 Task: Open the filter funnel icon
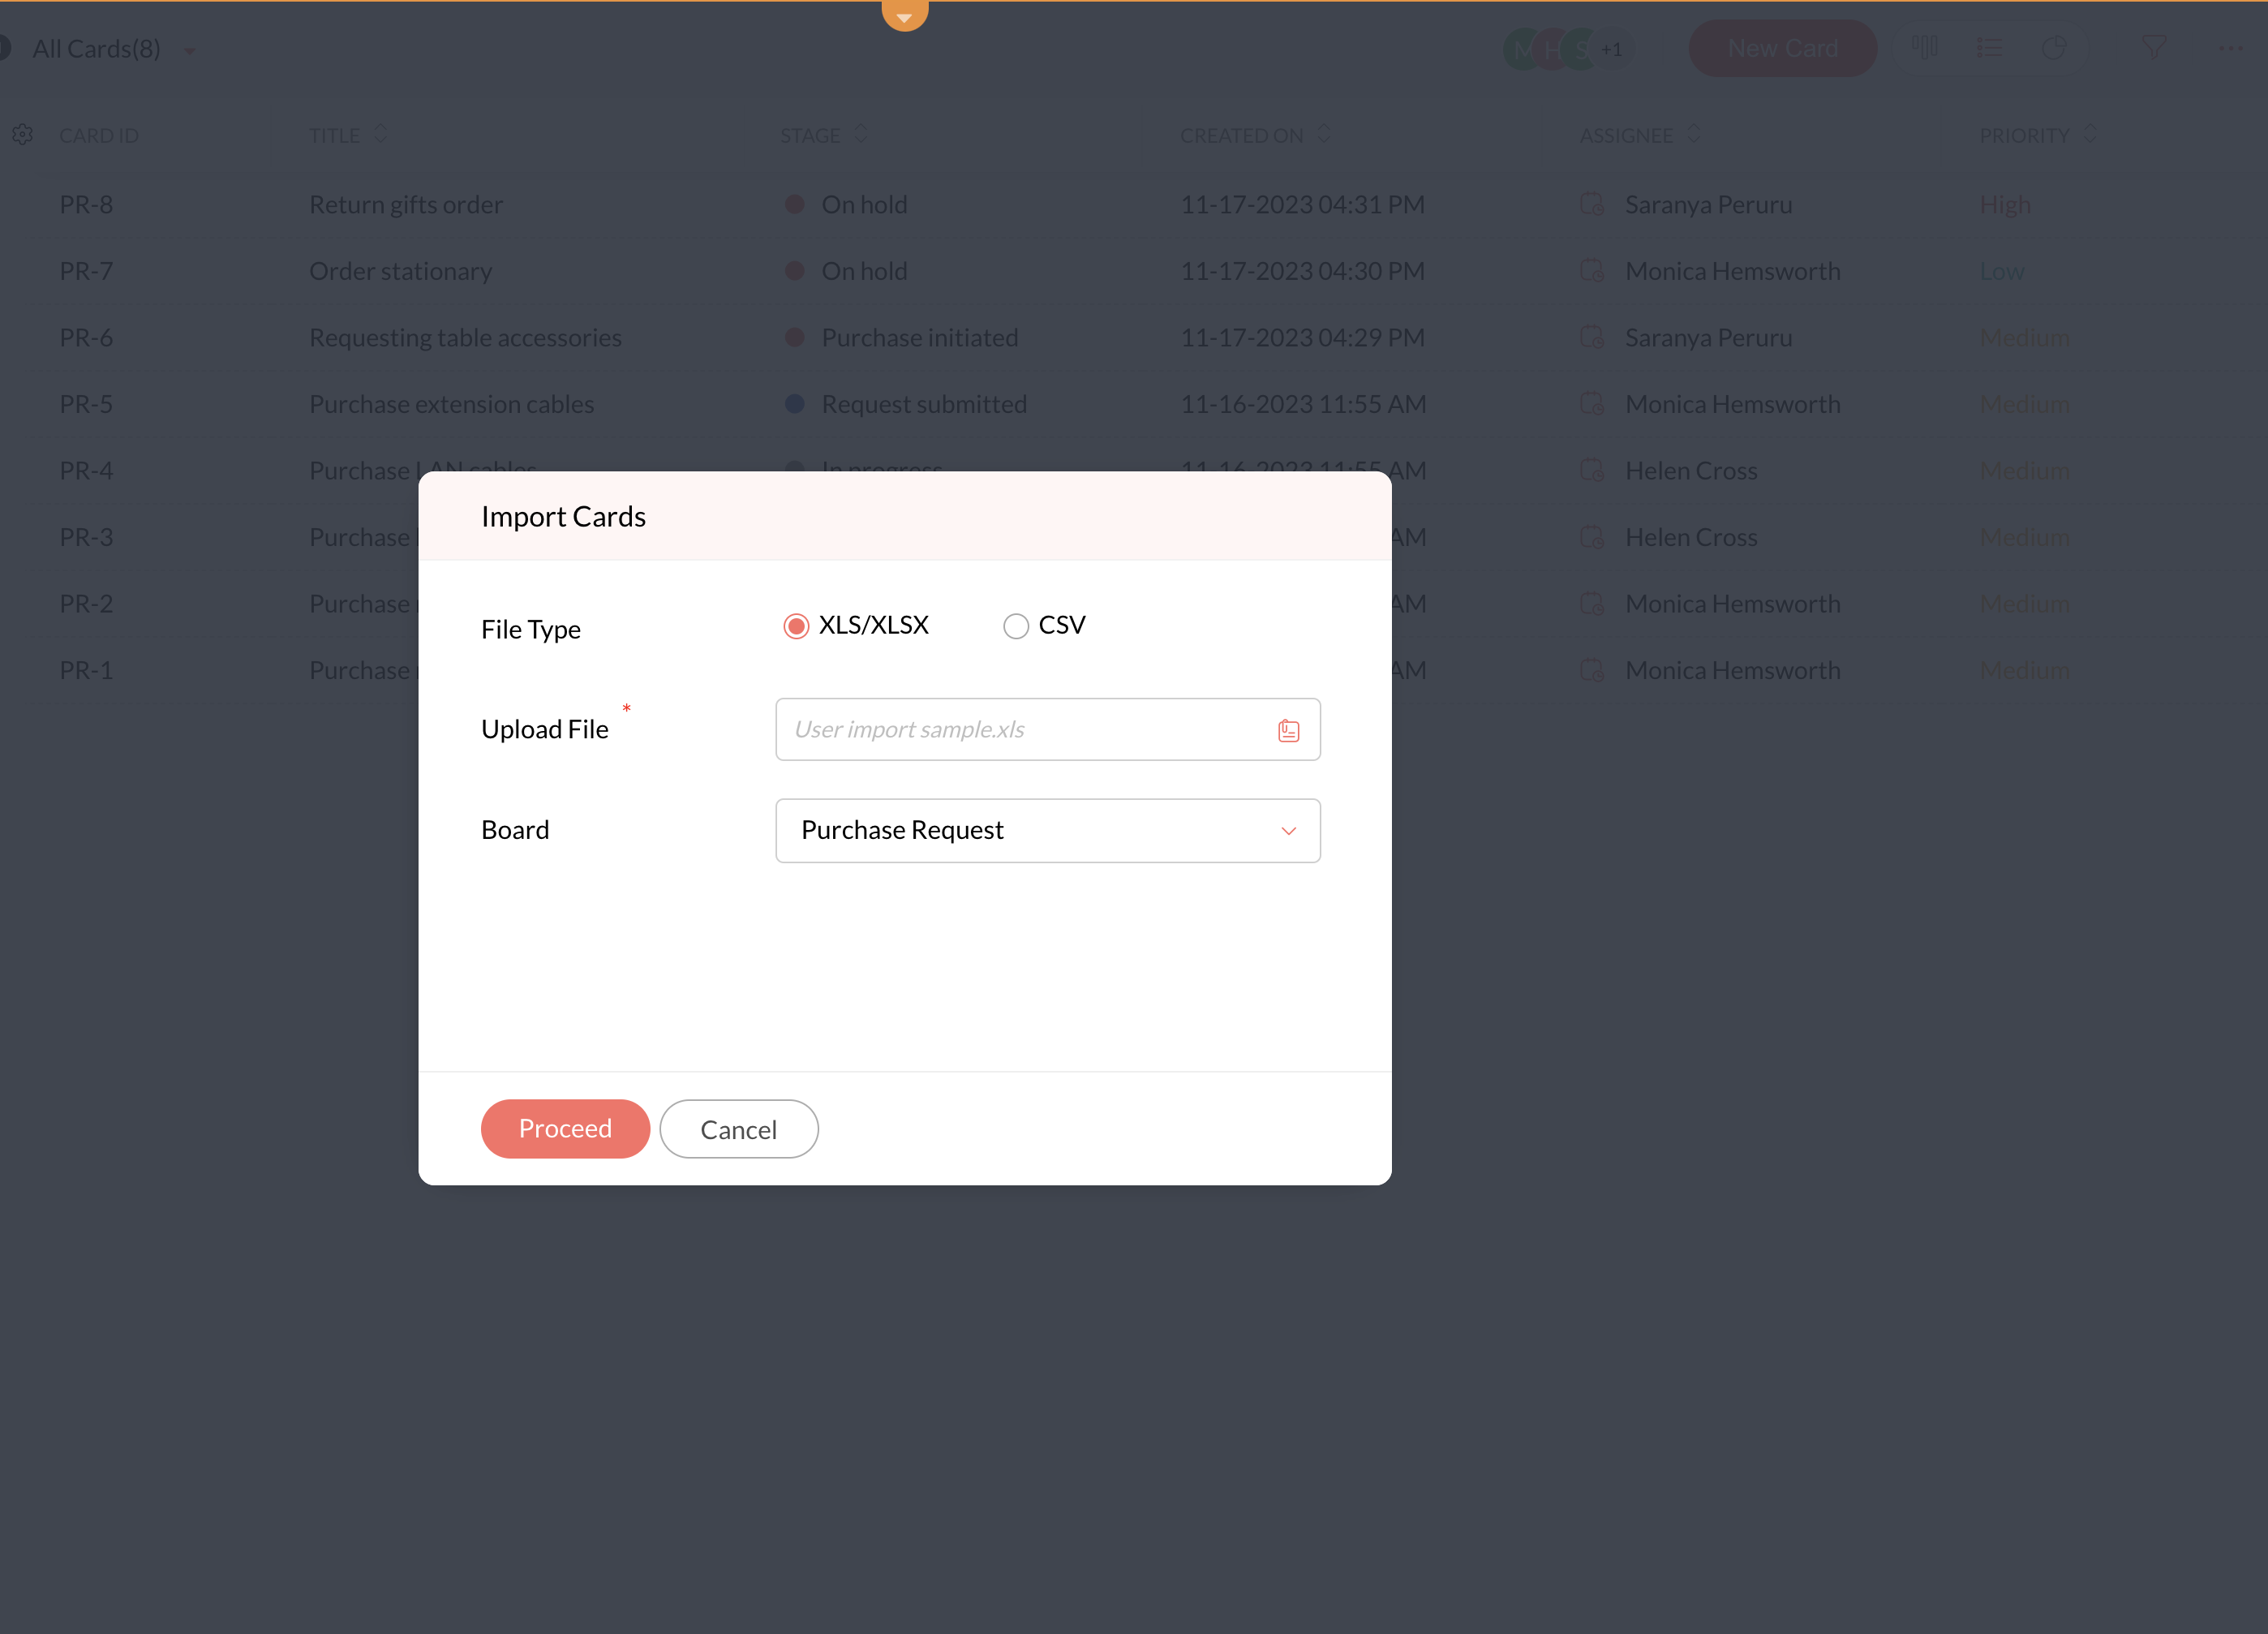(2153, 47)
